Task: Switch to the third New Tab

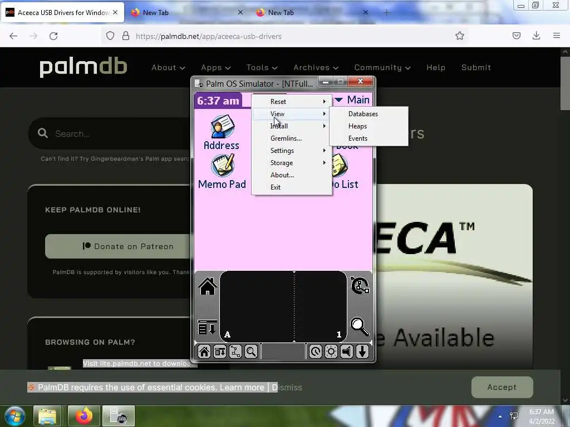Action: pos(313,12)
